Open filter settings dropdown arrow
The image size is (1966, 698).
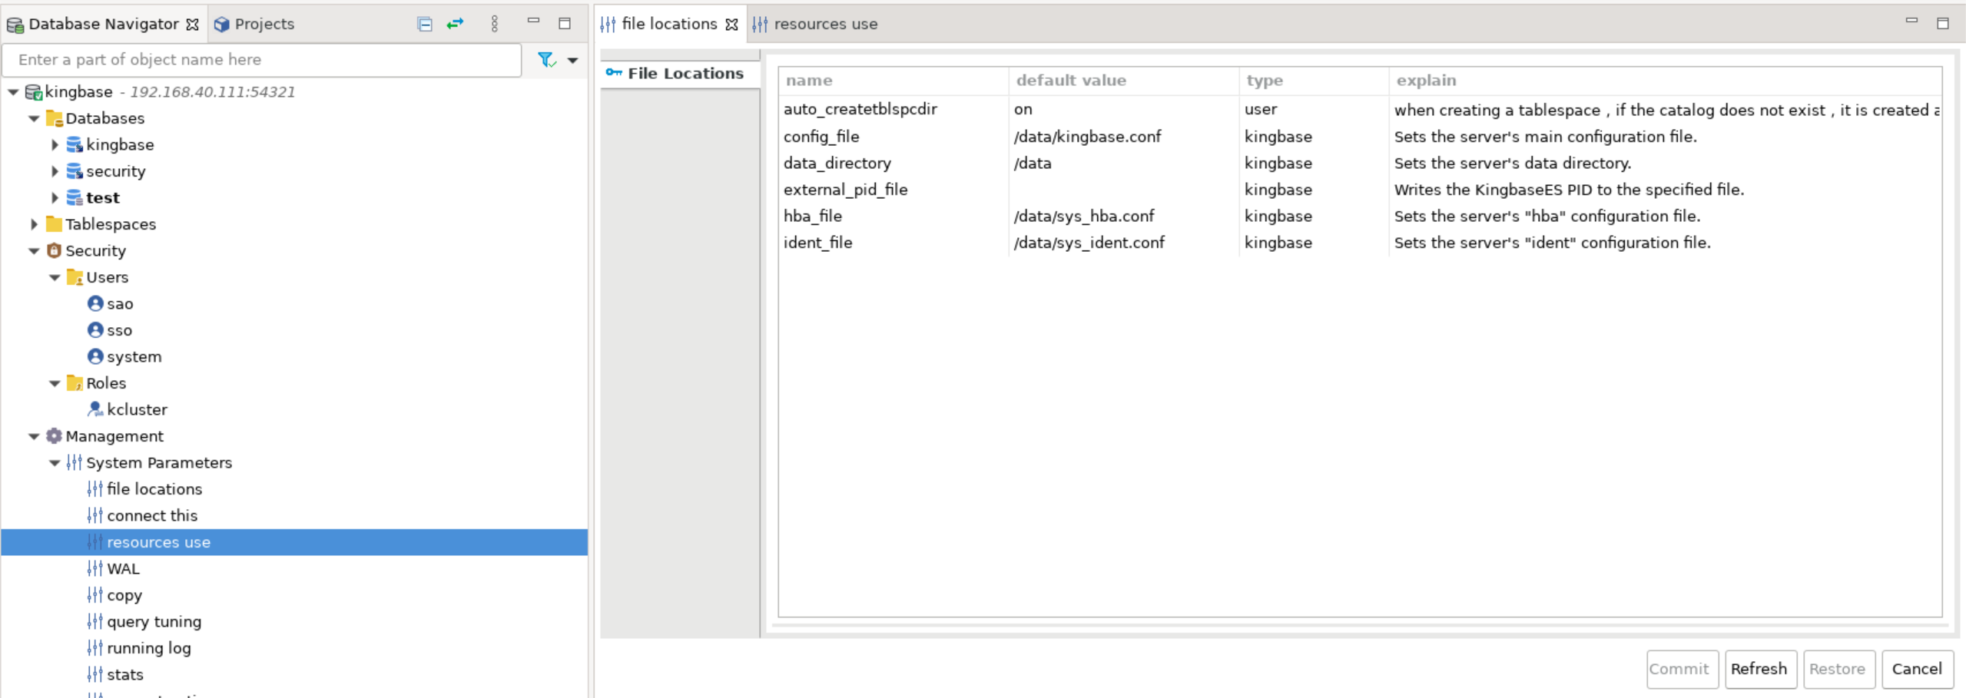click(572, 60)
